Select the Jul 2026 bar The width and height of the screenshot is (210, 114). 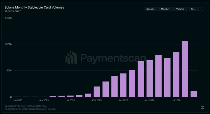coord(176,74)
